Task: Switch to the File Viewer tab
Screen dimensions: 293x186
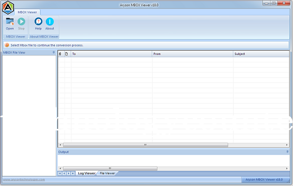Action: click(107, 173)
